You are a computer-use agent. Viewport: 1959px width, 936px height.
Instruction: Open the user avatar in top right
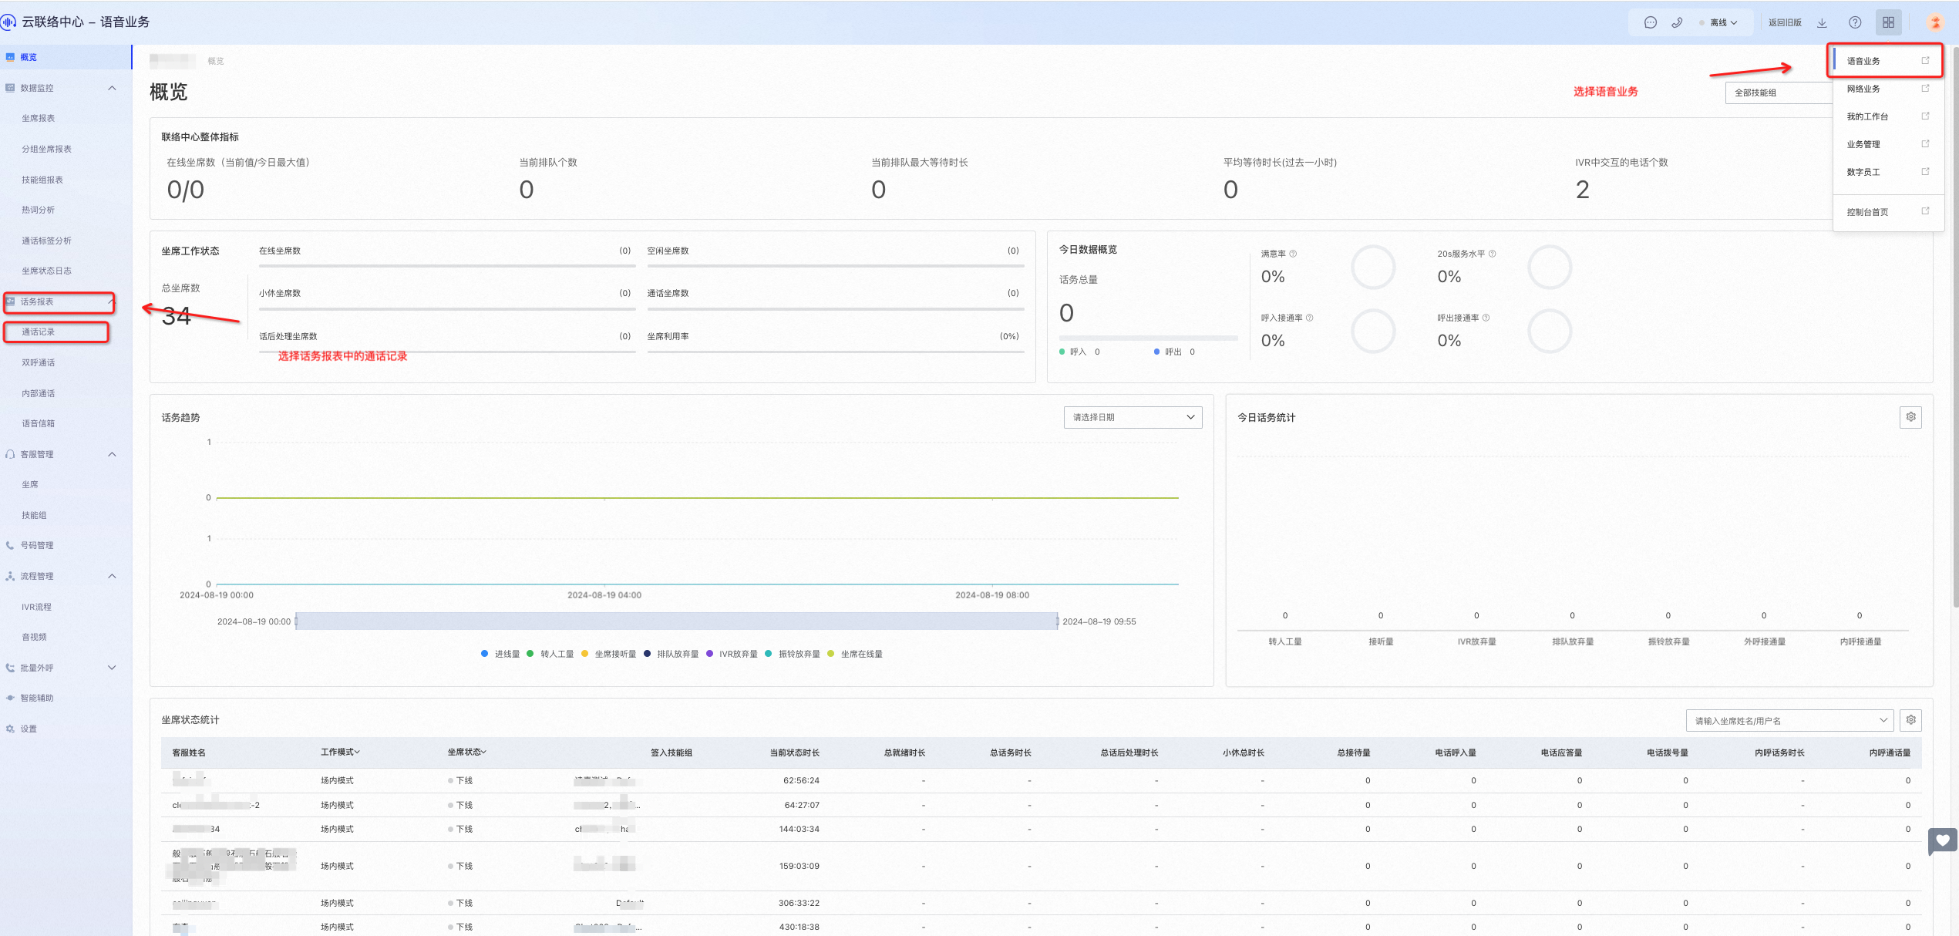click(x=1935, y=22)
